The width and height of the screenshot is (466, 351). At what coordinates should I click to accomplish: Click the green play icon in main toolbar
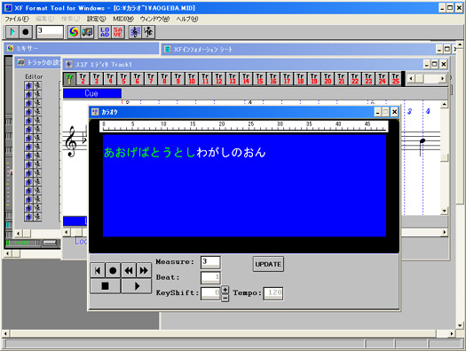coord(12,32)
